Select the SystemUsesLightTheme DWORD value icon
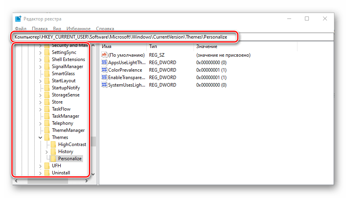This screenshot has height=198, width=347. 104,85
